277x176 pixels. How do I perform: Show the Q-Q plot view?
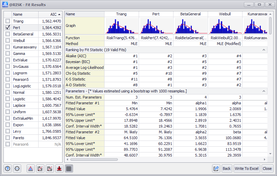pyautogui.click(x=50, y=168)
